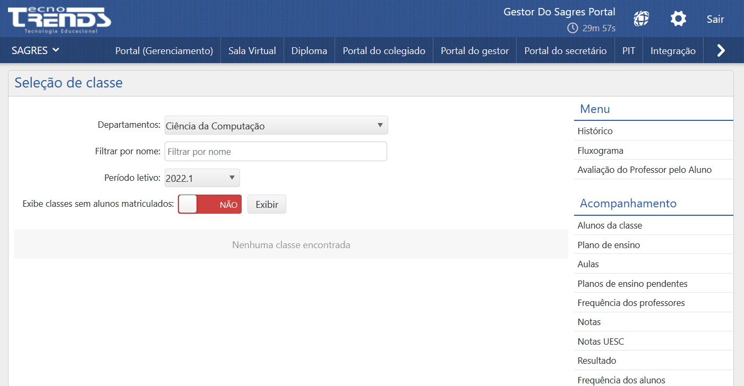Switch to Sala Virtual

click(x=252, y=50)
